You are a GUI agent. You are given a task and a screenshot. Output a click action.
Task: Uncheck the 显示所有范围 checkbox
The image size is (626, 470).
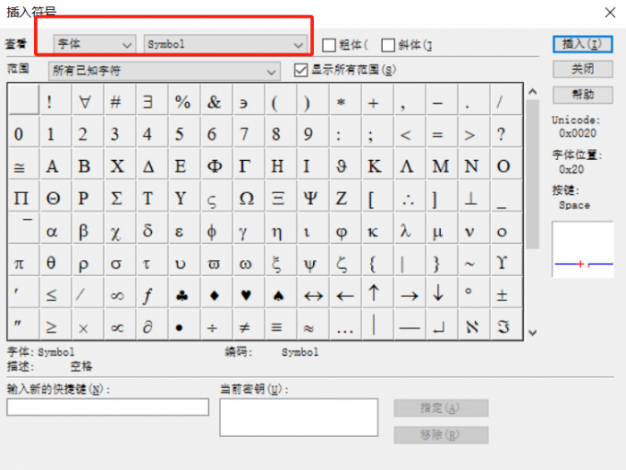point(300,70)
